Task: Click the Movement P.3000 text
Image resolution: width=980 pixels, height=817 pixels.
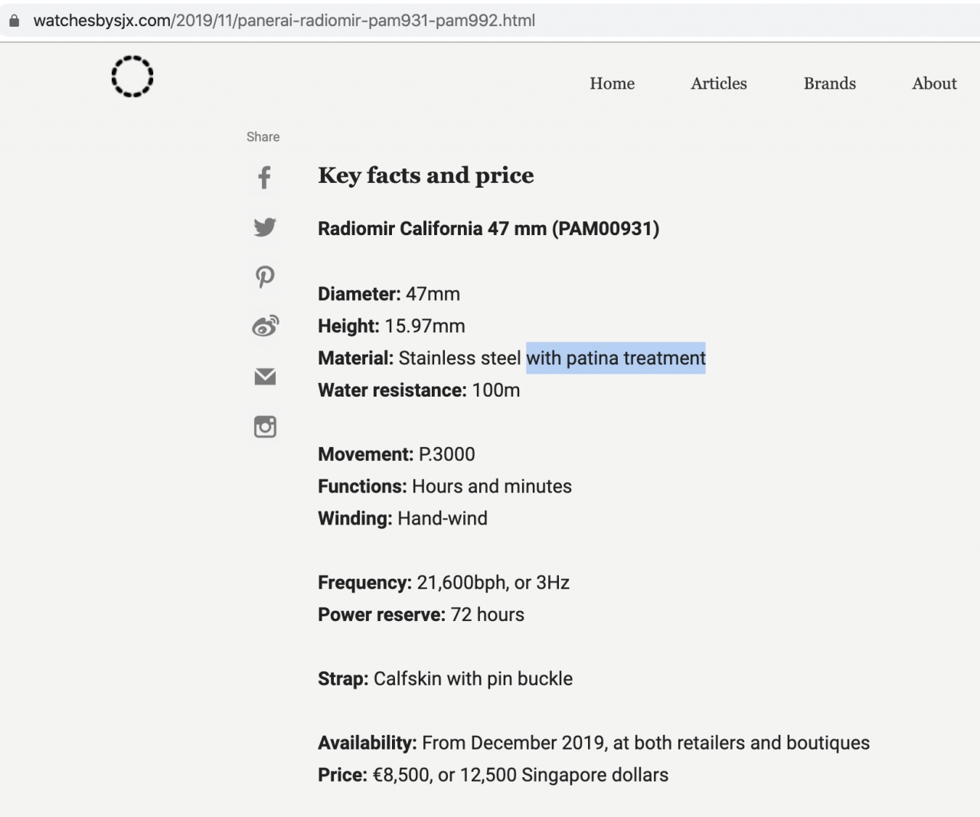Action: 397,454
